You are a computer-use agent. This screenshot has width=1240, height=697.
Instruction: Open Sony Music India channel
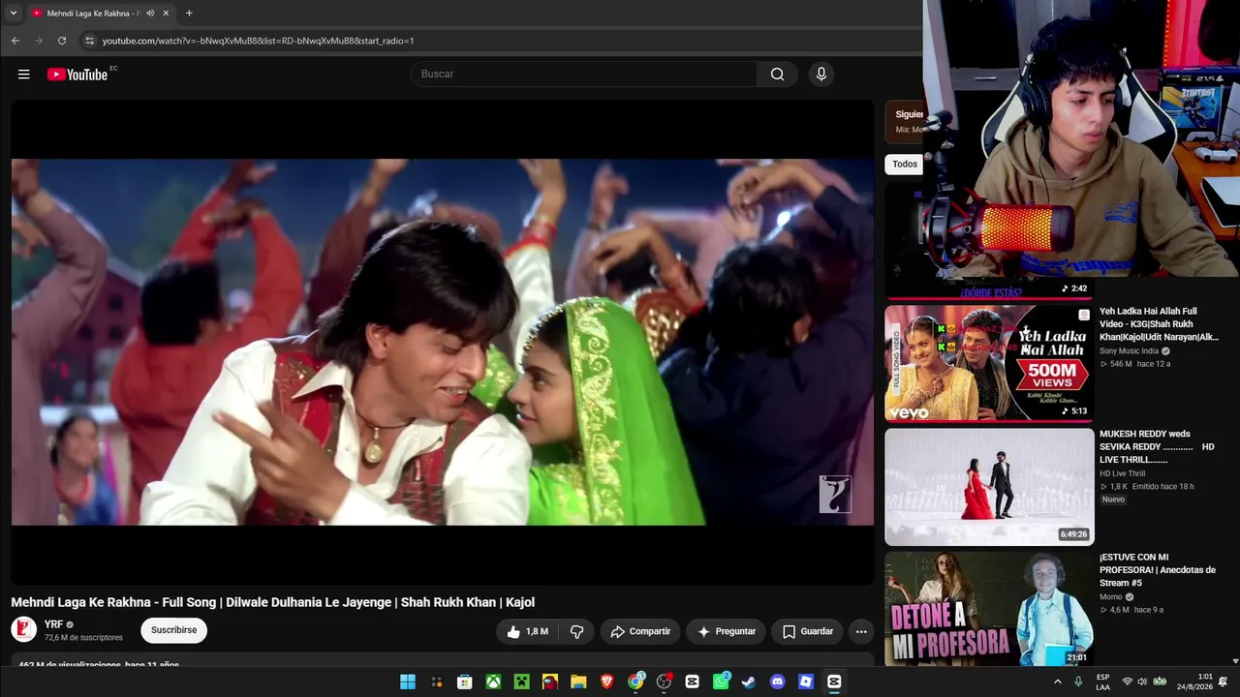1129,351
